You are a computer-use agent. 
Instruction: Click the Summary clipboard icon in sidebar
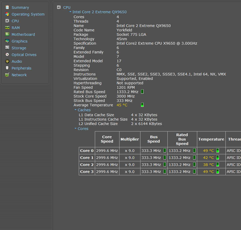click(7, 7)
